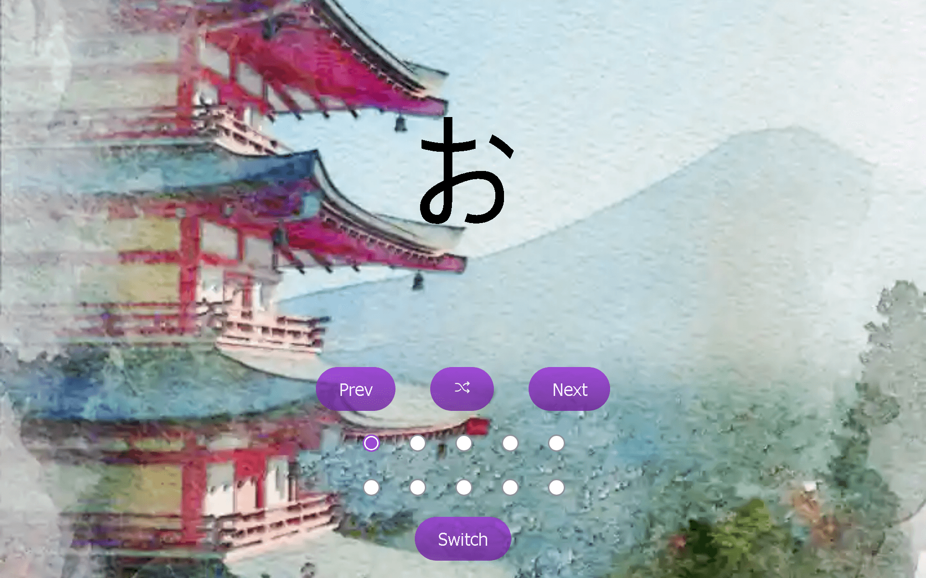Expand the hiragana character selection panel
The width and height of the screenshot is (926, 578).
(462, 540)
